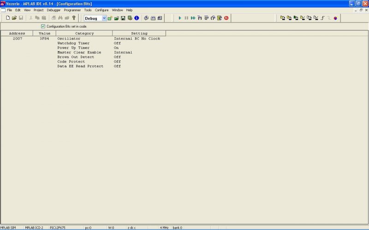The height and width of the screenshot is (230, 369).
Task: Click PIC12F675 device in the status bar
Action: click(57, 228)
